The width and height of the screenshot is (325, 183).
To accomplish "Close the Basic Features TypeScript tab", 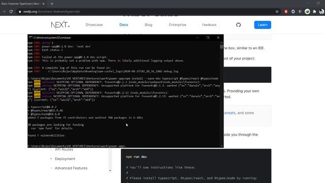I will (x=43, y=4).
